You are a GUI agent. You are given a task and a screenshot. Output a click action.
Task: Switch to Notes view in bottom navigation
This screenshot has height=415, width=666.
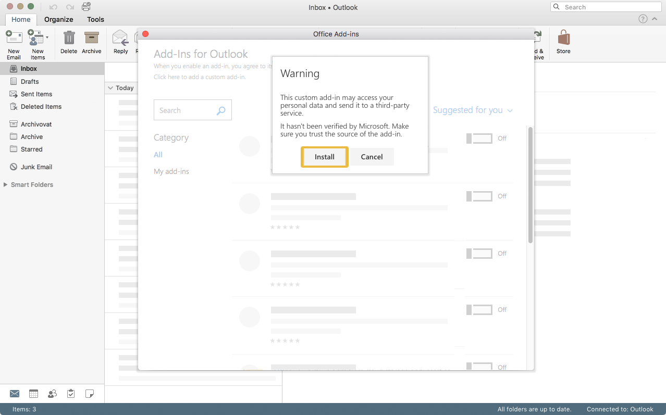tap(90, 394)
